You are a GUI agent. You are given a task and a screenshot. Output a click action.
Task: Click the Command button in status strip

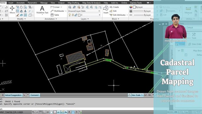pyautogui.click(x=34, y=95)
